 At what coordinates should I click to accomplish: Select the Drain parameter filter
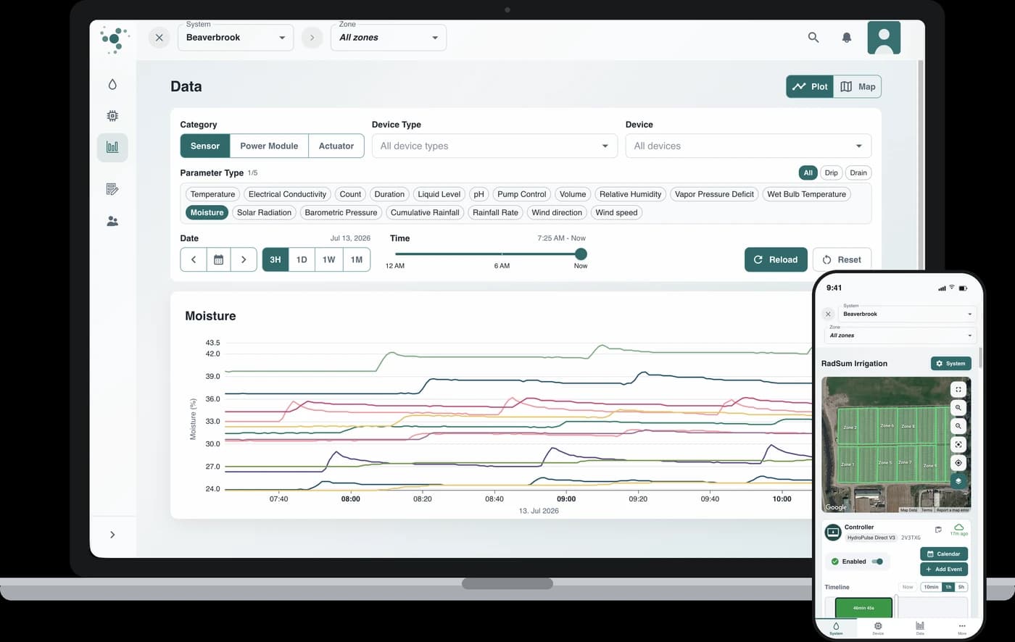coord(858,172)
